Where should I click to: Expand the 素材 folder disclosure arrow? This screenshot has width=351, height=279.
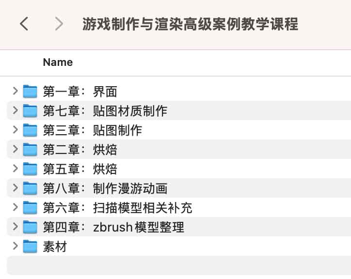click(x=15, y=246)
